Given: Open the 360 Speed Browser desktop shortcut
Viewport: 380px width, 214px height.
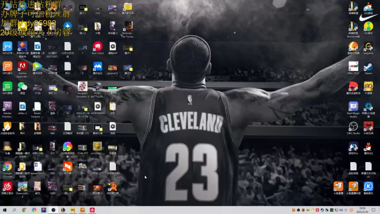Looking at the screenshot, I should coord(67,150).
